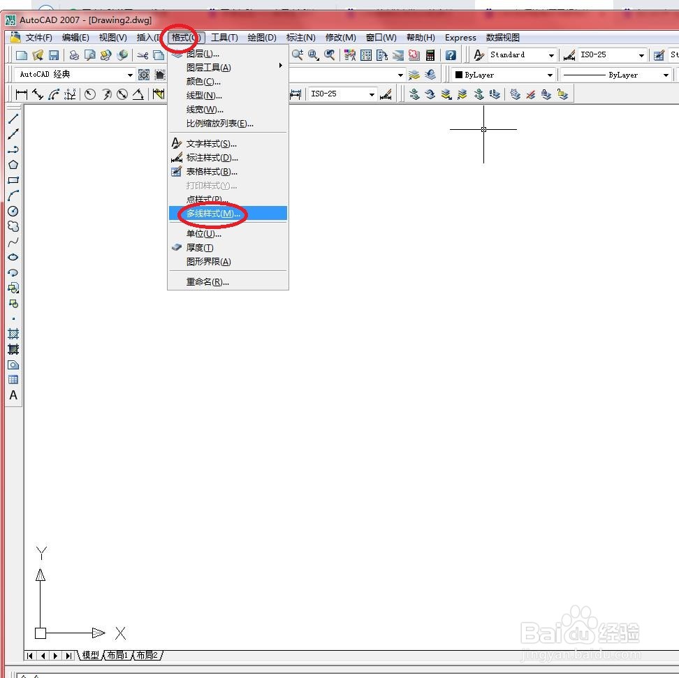The width and height of the screenshot is (679, 678).
Task: Click the Angular dimension icon
Action: 138,94
